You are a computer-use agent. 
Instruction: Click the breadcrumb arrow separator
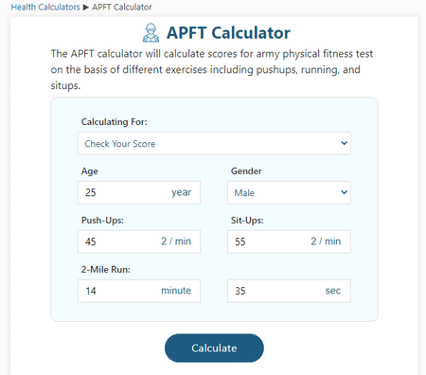pyautogui.click(x=86, y=8)
